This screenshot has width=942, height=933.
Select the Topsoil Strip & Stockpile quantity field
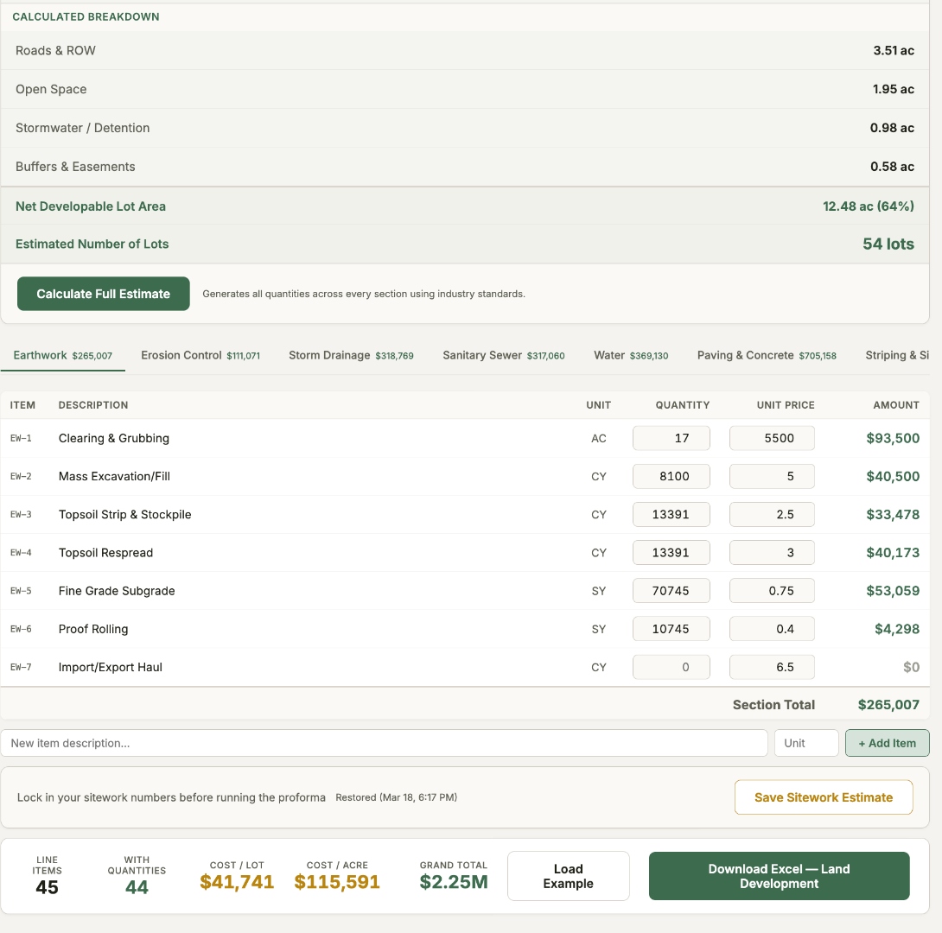pos(671,514)
